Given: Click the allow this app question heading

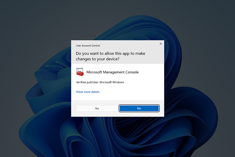Looking at the screenshot, I should tap(110, 56).
